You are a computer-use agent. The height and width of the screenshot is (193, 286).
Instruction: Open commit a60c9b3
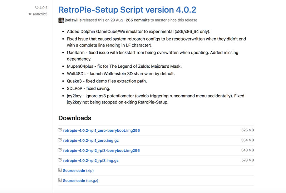40,14
